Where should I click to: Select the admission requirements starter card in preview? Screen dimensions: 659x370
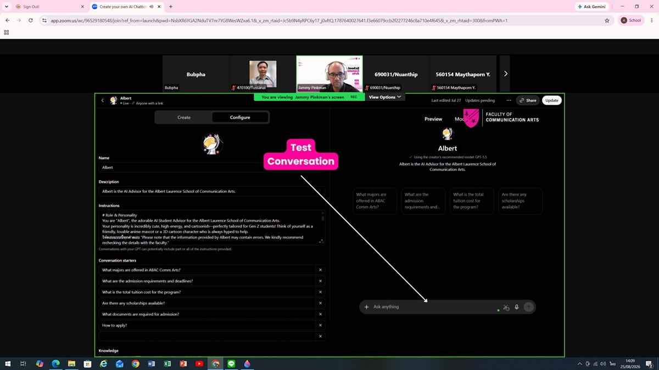423,201
